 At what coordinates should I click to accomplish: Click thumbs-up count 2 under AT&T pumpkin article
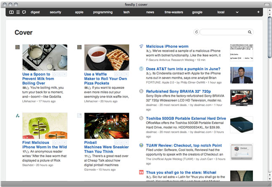pos(149,74)
